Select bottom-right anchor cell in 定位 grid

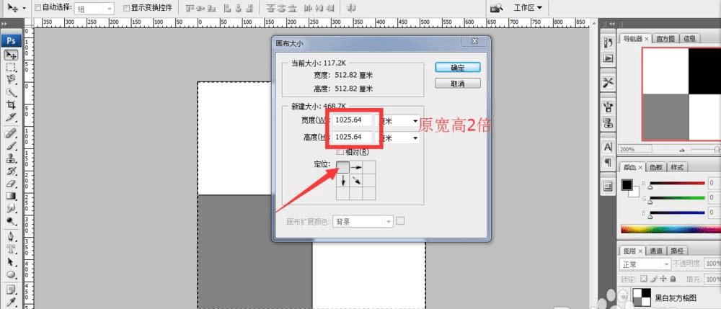369,193
